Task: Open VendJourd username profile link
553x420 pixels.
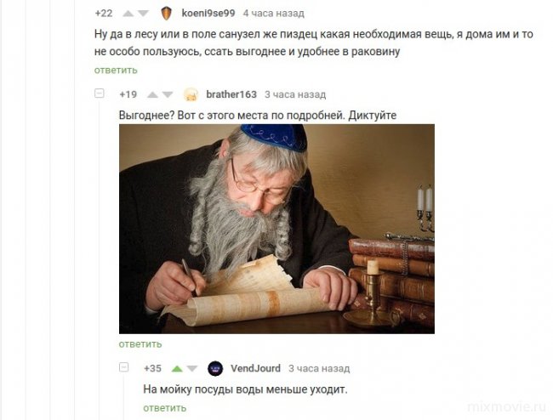Action: pos(255,368)
